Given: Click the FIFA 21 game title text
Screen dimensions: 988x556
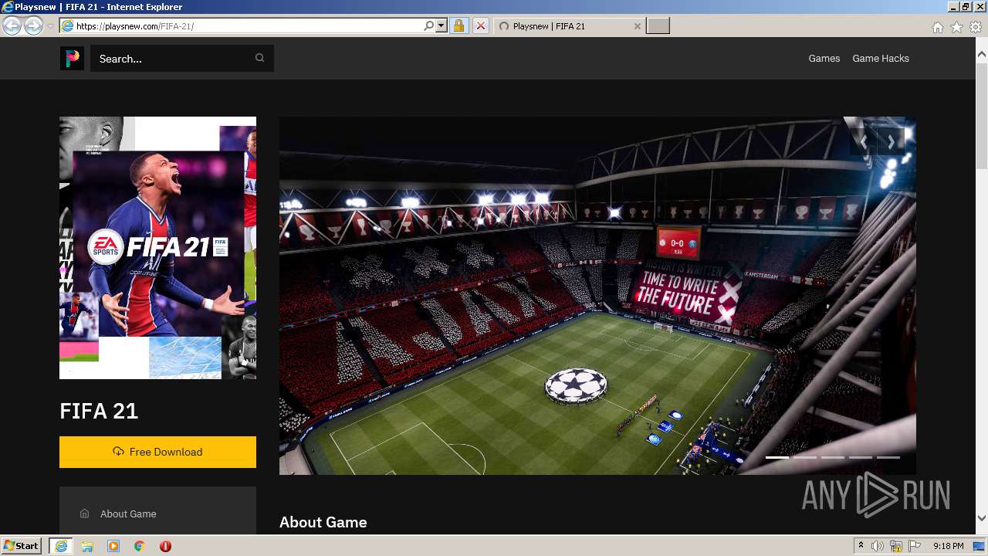Looking at the screenshot, I should coord(99,411).
